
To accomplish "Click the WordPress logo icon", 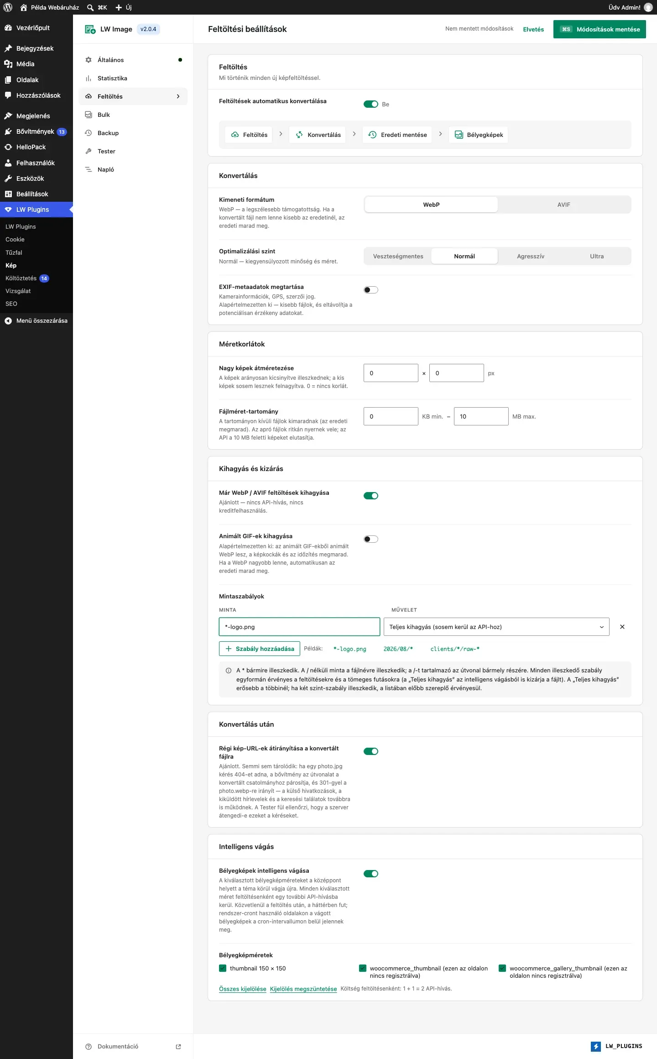I will [8, 7].
